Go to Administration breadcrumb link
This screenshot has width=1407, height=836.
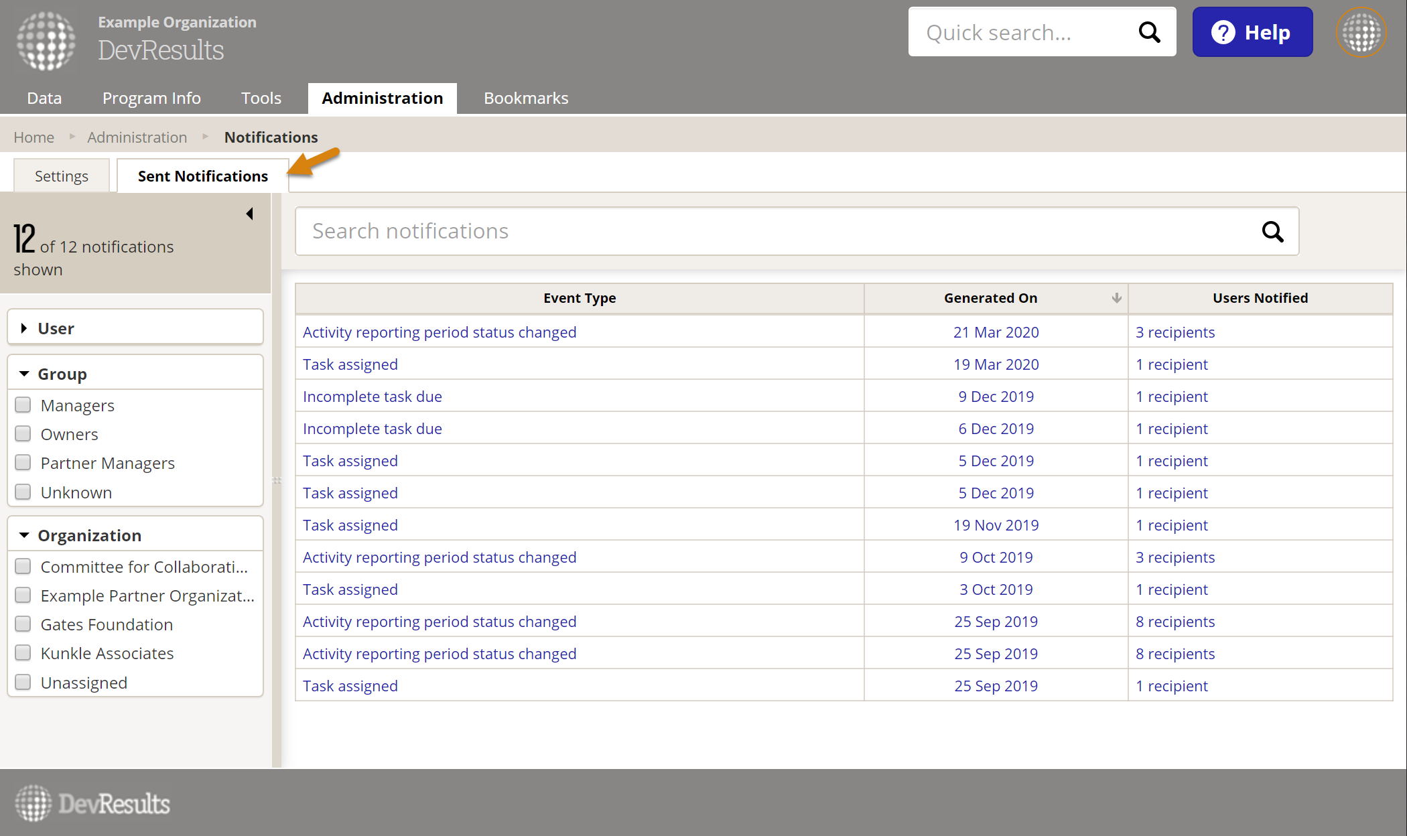tap(137, 137)
